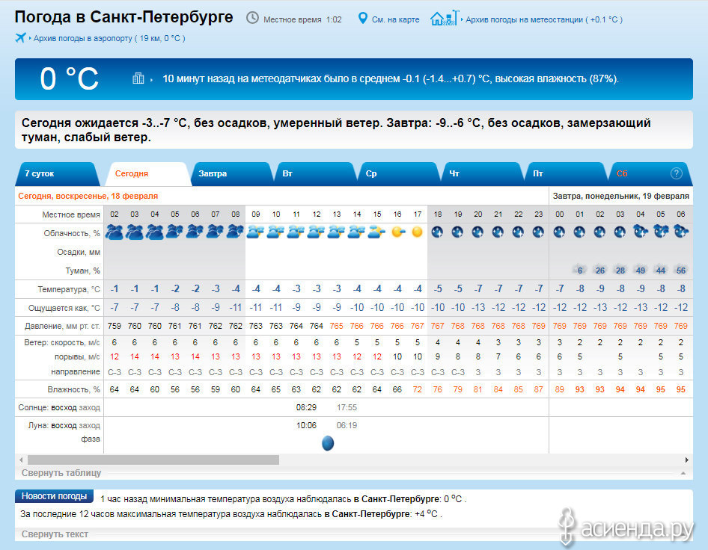Open the Ср forecast tab
Viewport: 708px width, 550px height.
398,173
